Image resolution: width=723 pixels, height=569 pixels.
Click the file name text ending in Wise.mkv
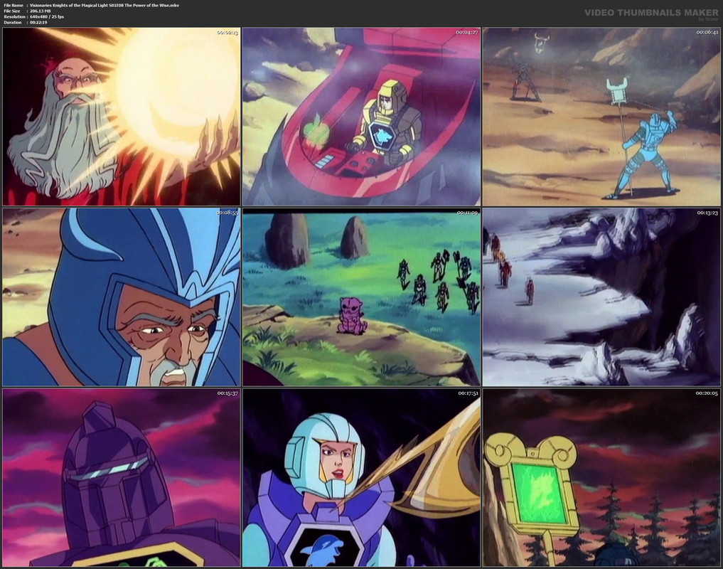(x=105, y=5)
